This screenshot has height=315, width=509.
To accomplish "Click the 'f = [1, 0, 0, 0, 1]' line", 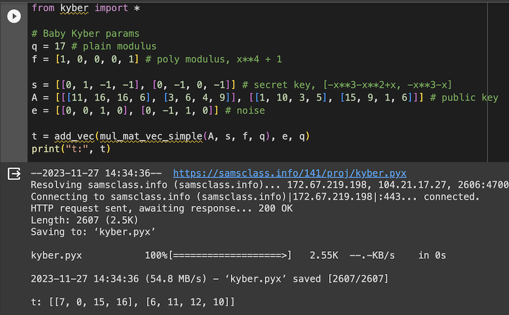I will pyautogui.click(x=157, y=59).
